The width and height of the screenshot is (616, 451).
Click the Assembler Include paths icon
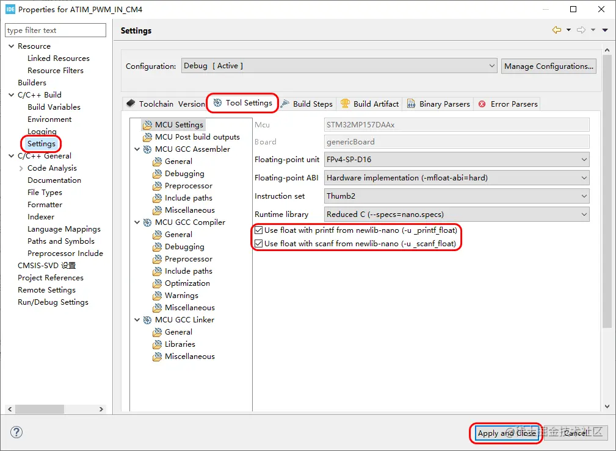(x=157, y=197)
